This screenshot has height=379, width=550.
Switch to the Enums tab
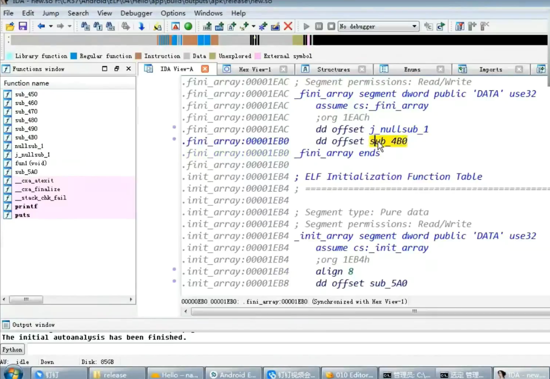pyautogui.click(x=412, y=69)
